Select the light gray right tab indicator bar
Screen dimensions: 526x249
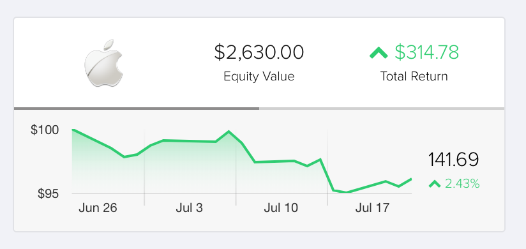tap(382, 109)
